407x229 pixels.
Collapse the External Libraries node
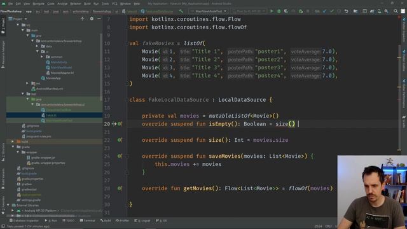coord(8,205)
